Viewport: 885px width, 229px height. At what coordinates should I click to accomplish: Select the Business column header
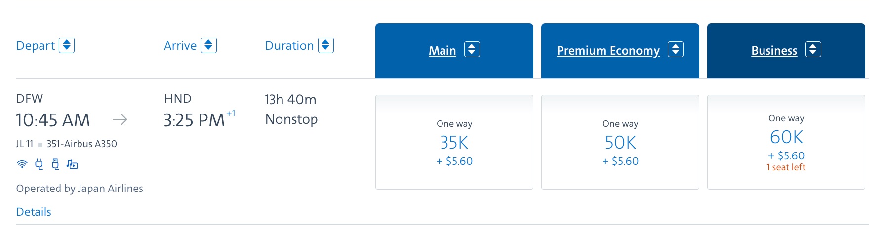pyautogui.click(x=774, y=51)
